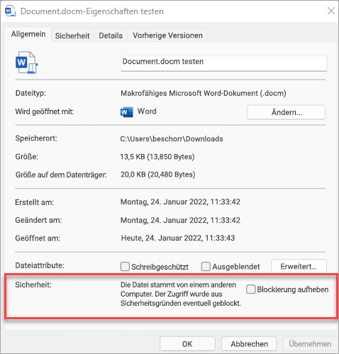Viewport: 339px width, 354px height.
Task: Click the value '20,0 KB (20,480 Bytes)'
Action: [158, 175]
